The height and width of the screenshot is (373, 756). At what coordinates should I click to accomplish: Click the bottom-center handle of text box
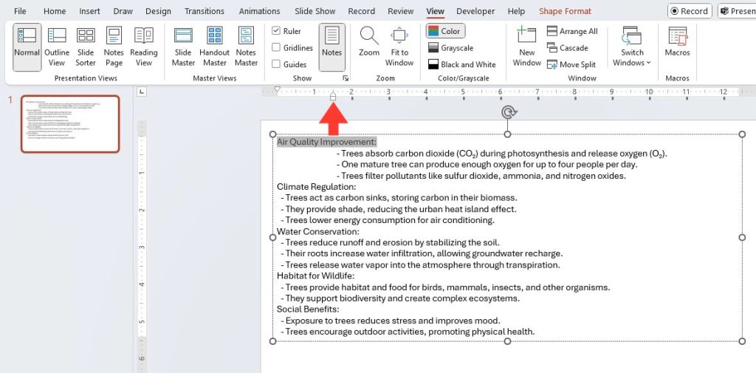(507, 341)
